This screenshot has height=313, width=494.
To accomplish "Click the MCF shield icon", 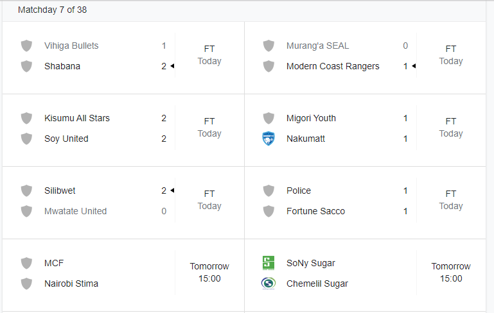I will (x=26, y=263).
